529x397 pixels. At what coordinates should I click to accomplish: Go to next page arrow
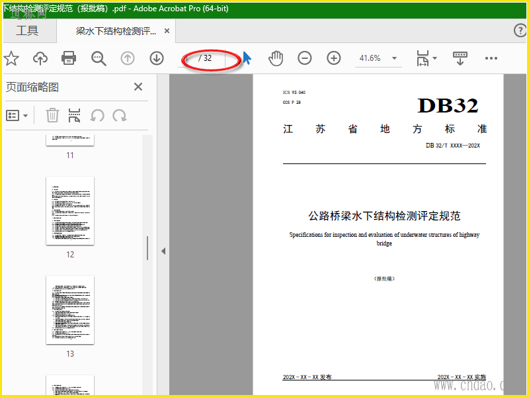click(x=157, y=58)
